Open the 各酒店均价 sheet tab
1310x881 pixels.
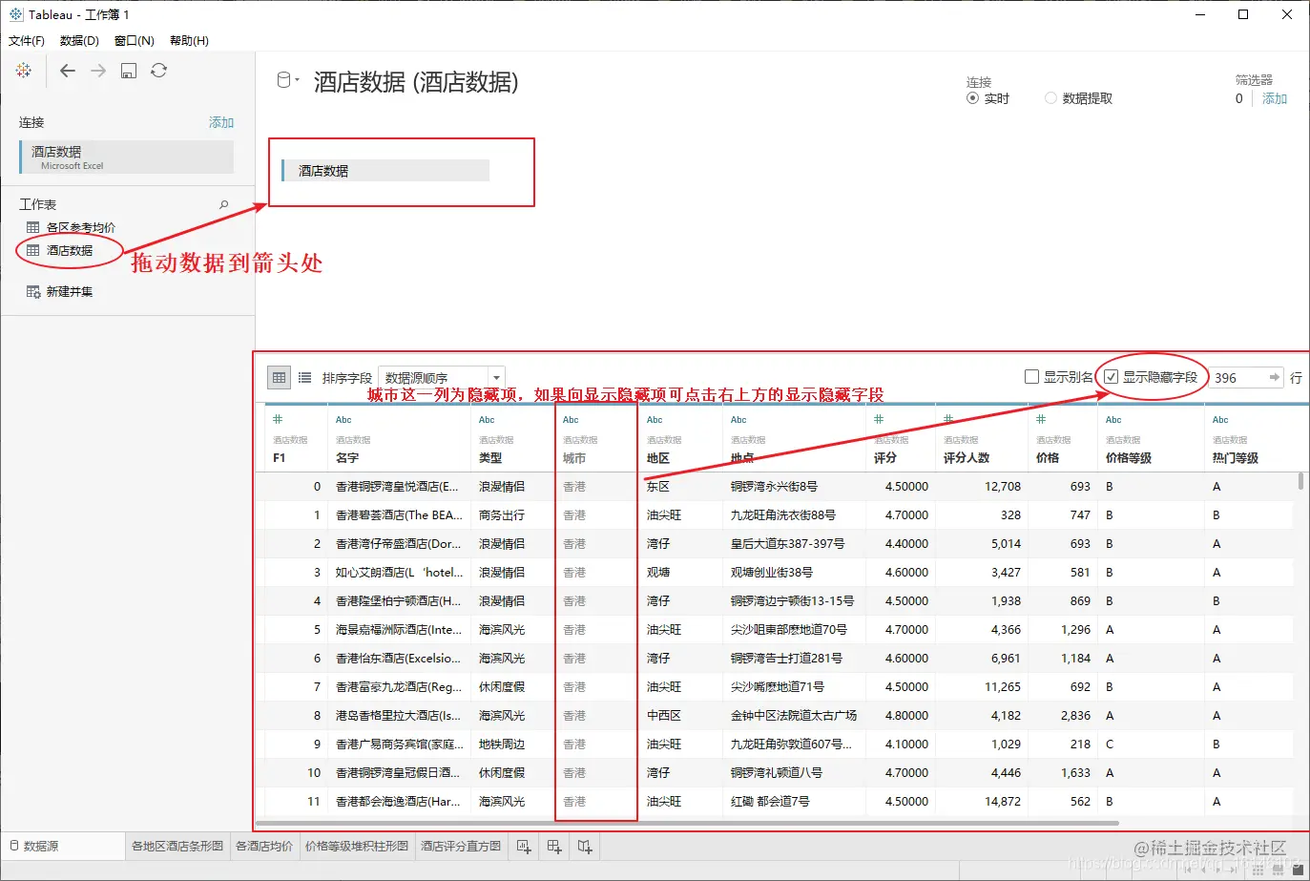tap(264, 847)
